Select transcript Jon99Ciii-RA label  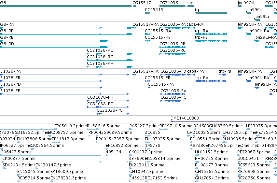250,24
